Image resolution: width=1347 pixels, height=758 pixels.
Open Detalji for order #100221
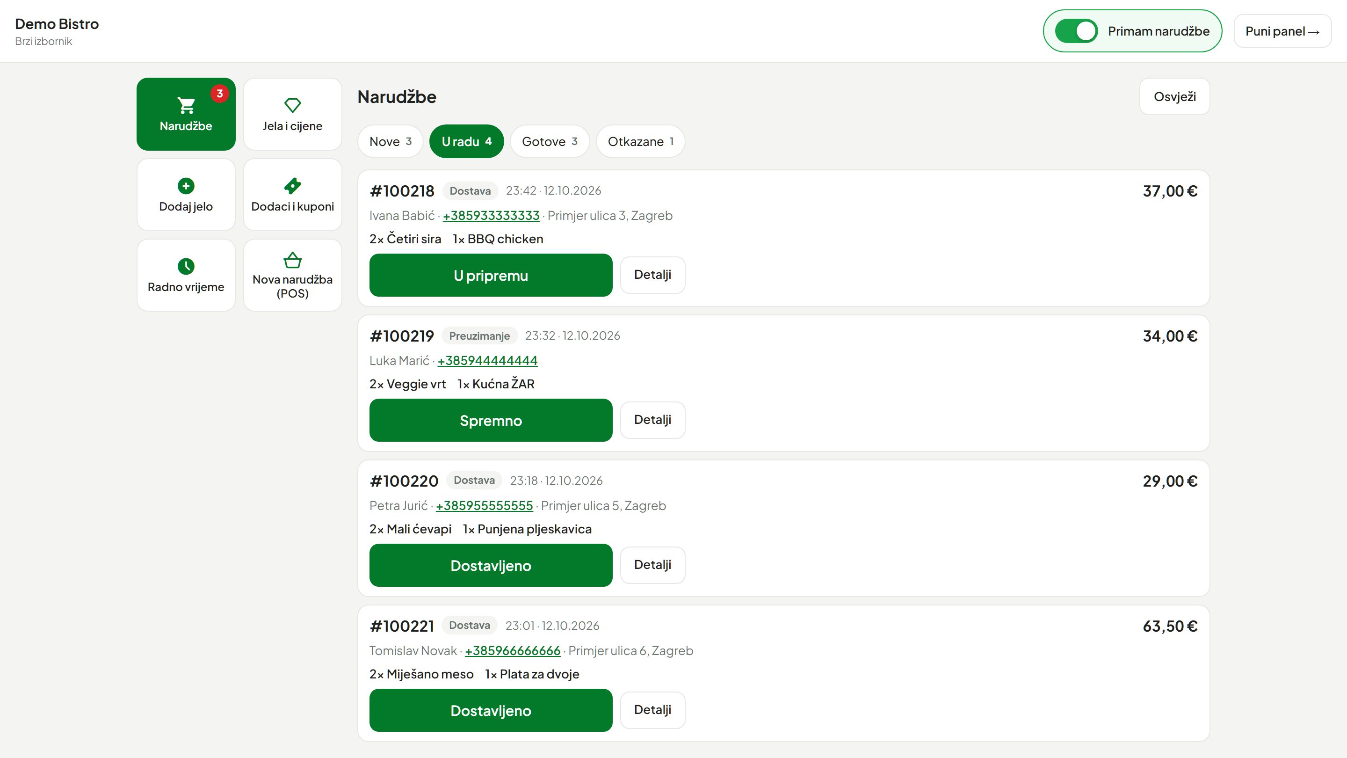652,709
